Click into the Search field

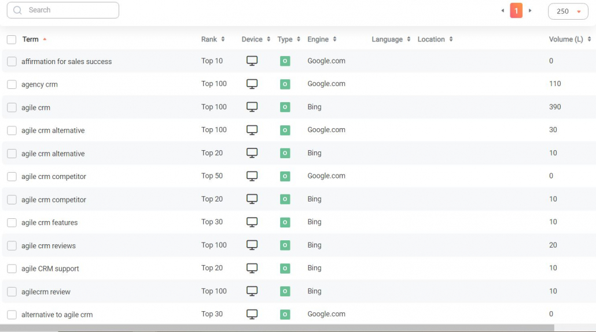point(62,10)
